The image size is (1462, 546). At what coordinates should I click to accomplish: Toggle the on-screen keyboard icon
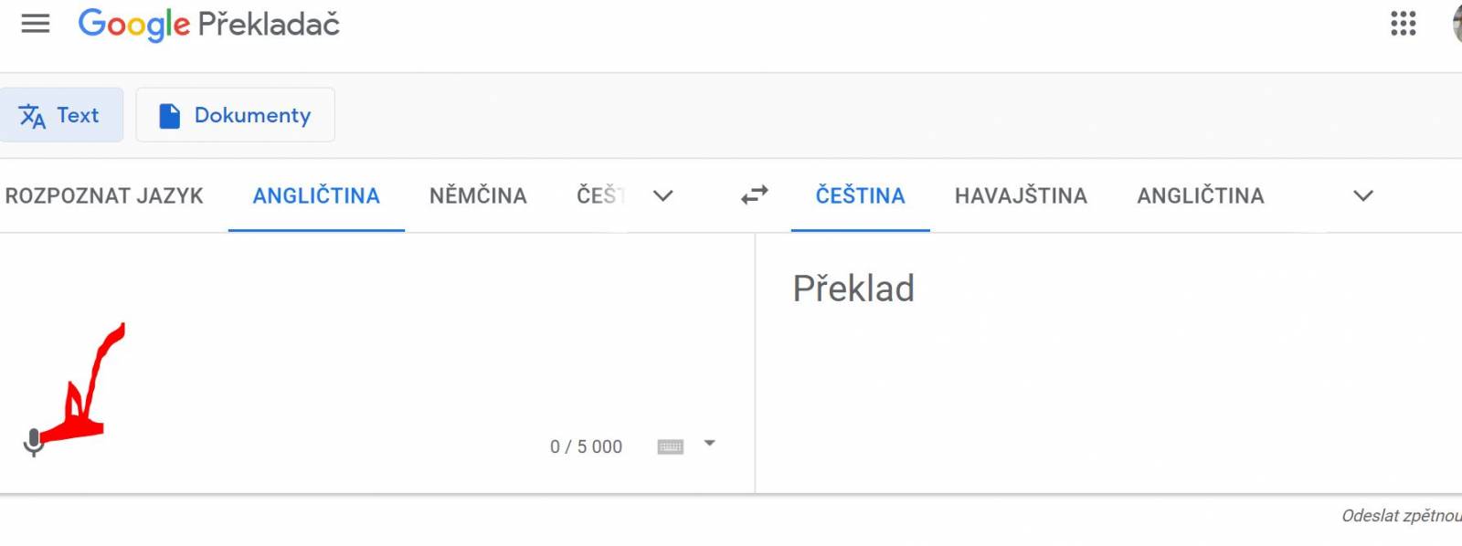pyautogui.click(x=671, y=446)
